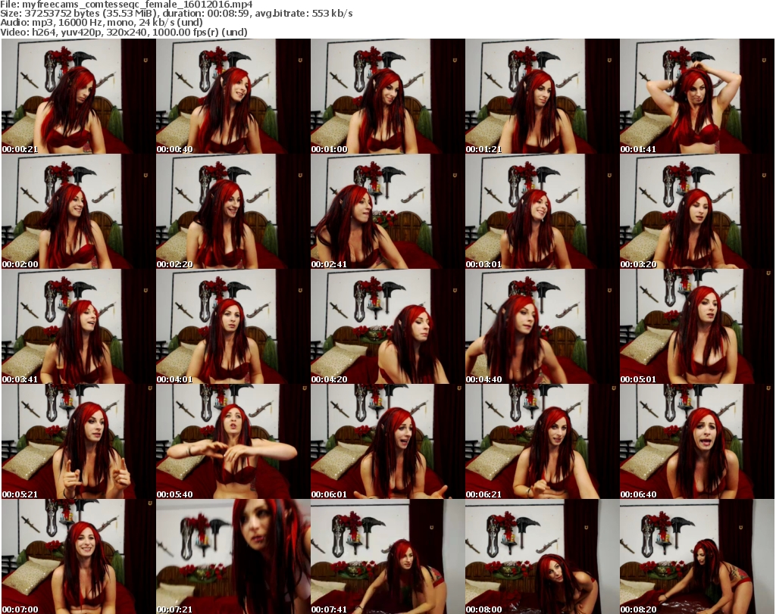Click the frame stamped 00:04:01
776x614 pixels.
click(x=233, y=327)
